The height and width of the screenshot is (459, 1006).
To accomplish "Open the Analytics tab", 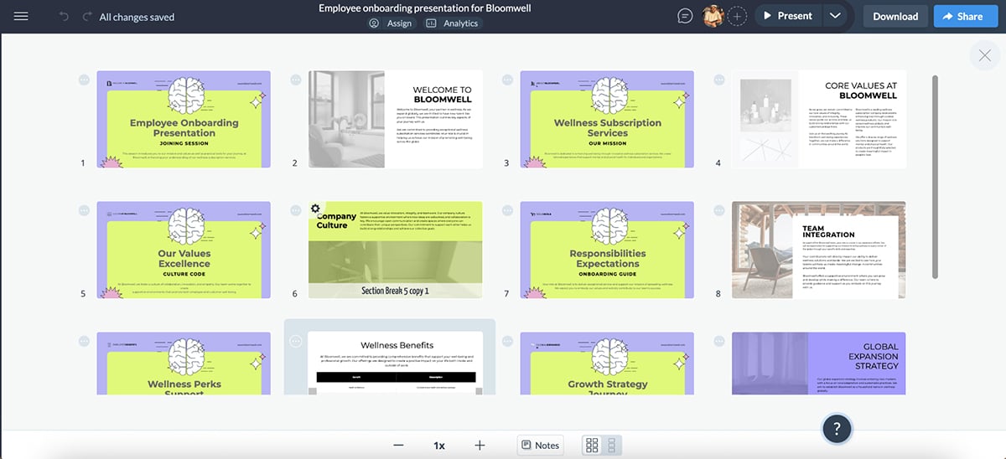I will click(x=453, y=23).
